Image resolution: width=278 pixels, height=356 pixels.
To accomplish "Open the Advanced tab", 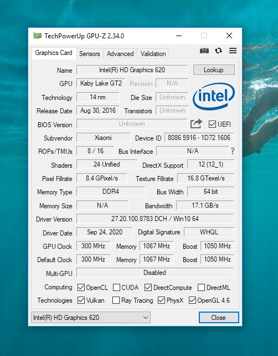I will 120,54.
